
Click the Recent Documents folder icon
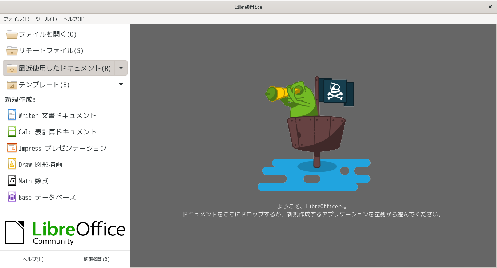[12, 68]
